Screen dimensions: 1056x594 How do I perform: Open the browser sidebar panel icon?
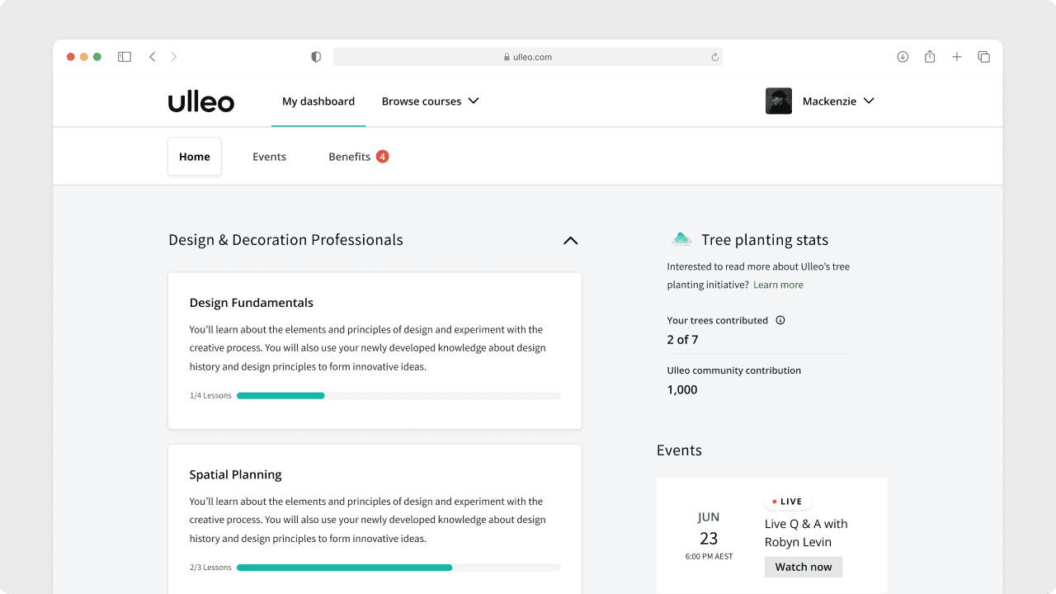click(124, 56)
